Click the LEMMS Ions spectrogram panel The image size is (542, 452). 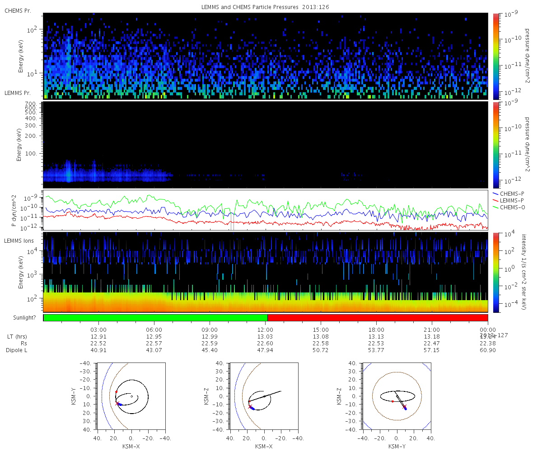(x=266, y=272)
